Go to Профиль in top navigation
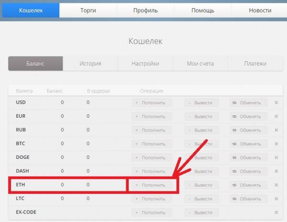Viewport: 287px width, 222px height. (145, 10)
